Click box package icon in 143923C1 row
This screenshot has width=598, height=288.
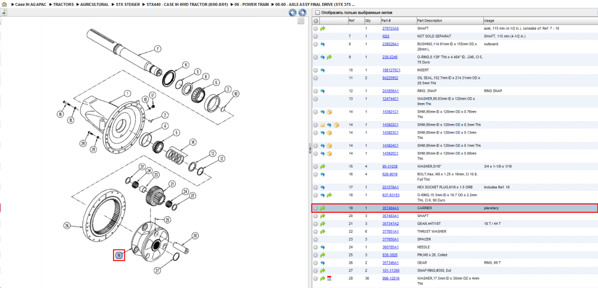click(x=329, y=133)
